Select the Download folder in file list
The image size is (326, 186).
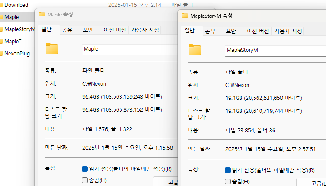16,5
